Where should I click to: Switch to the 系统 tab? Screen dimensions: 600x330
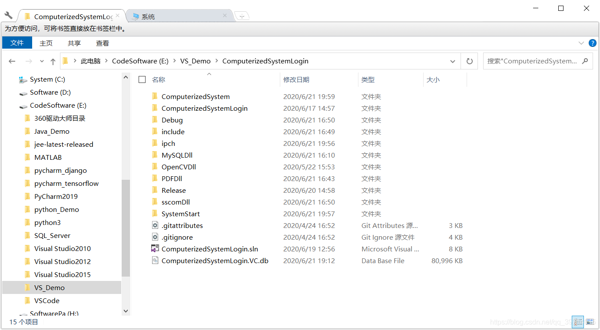[x=180, y=16]
